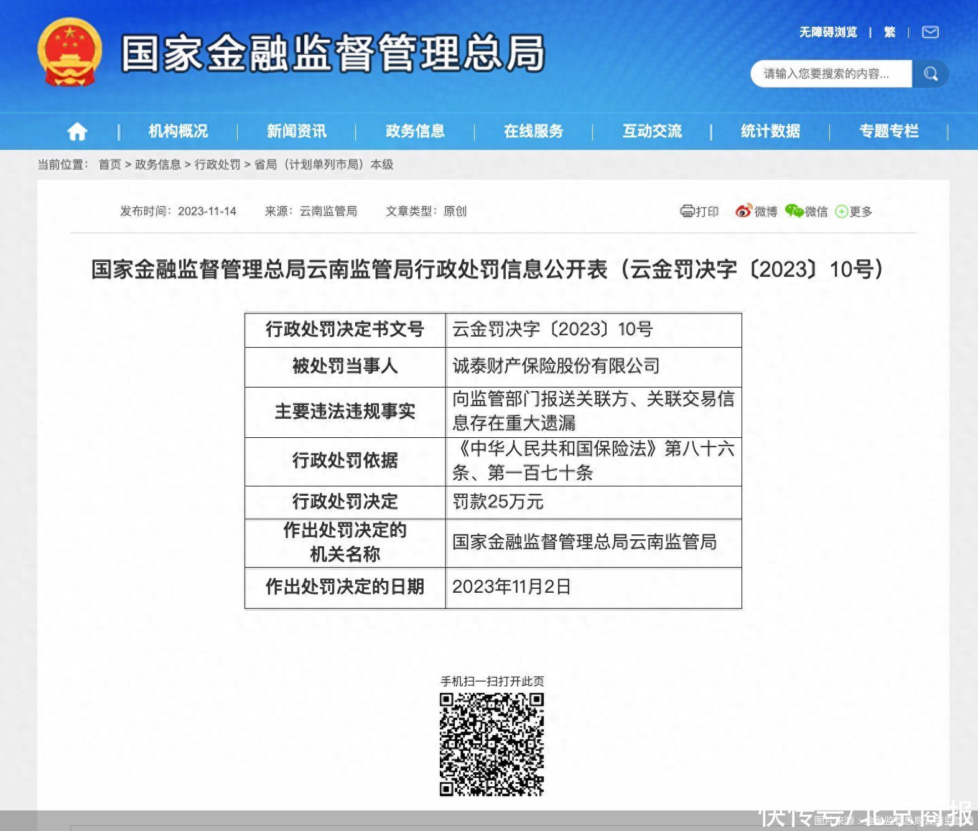Click the QR code image
978x831 pixels.
coord(491,745)
